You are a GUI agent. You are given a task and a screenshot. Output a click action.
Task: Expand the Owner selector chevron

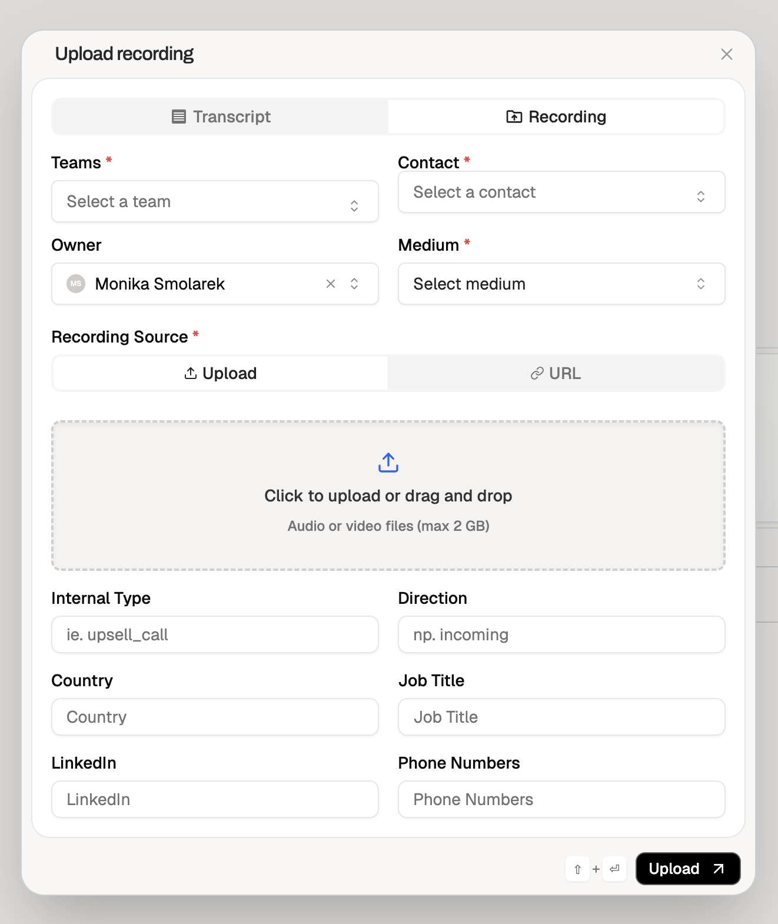tap(354, 284)
